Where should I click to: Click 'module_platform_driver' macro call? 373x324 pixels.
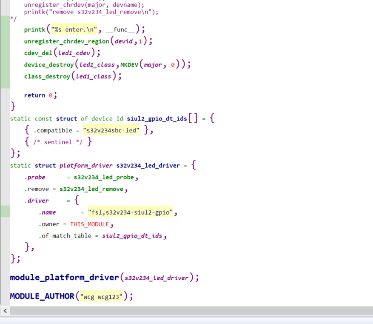[x=64, y=277]
